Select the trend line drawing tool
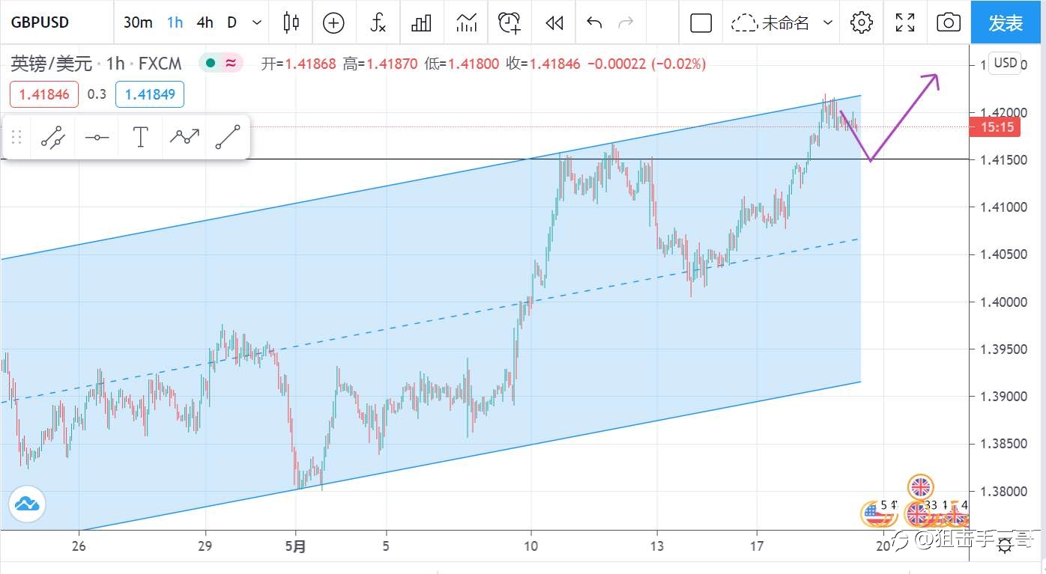This screenshot has width=1046, height=574. pos(52,137)
